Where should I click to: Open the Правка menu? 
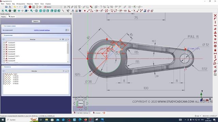[x=8, y=4]
